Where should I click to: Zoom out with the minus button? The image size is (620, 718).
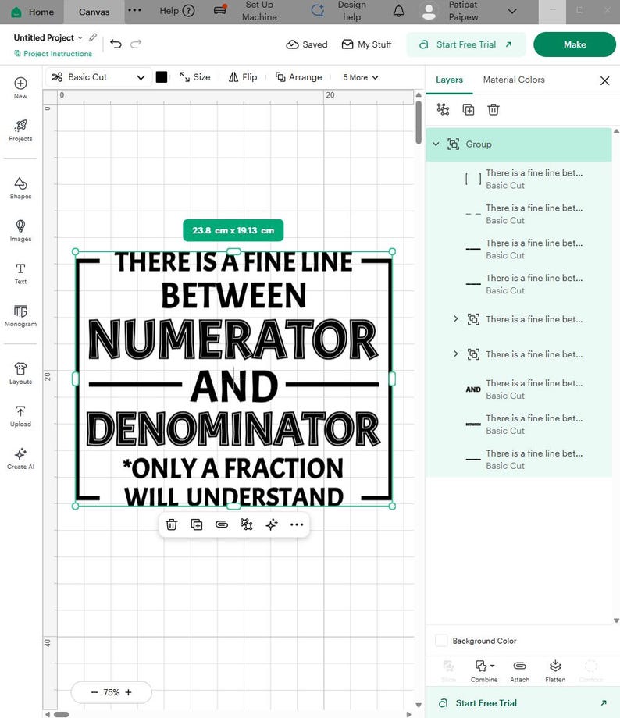click(x=94, y=692)
